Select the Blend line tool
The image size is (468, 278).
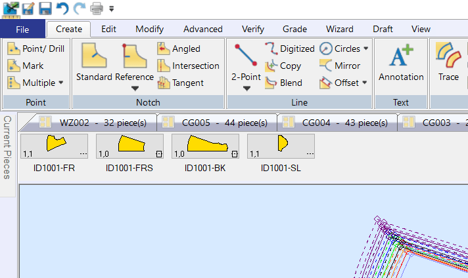click(283, 83)
